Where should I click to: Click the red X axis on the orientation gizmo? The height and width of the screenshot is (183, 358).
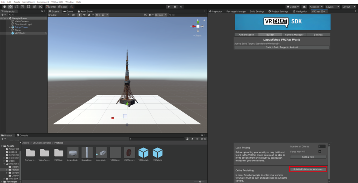[194, 26]
